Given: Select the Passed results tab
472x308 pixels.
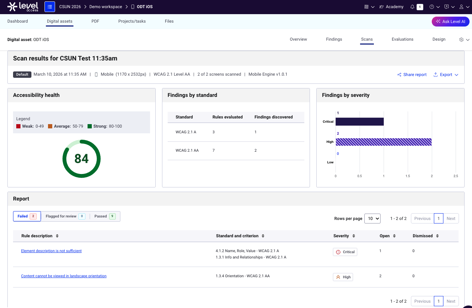Looking at the screenshot, I should (105, 216).
